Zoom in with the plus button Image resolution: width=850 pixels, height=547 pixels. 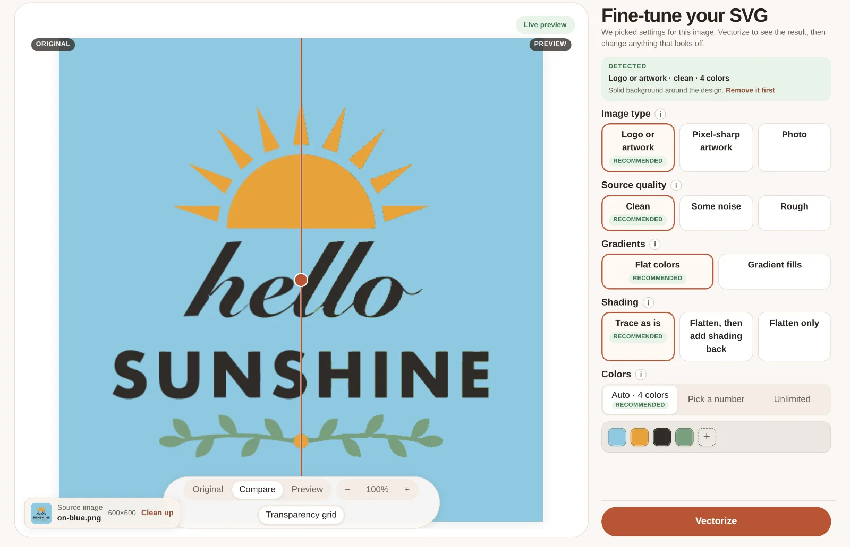pos(407,489)
